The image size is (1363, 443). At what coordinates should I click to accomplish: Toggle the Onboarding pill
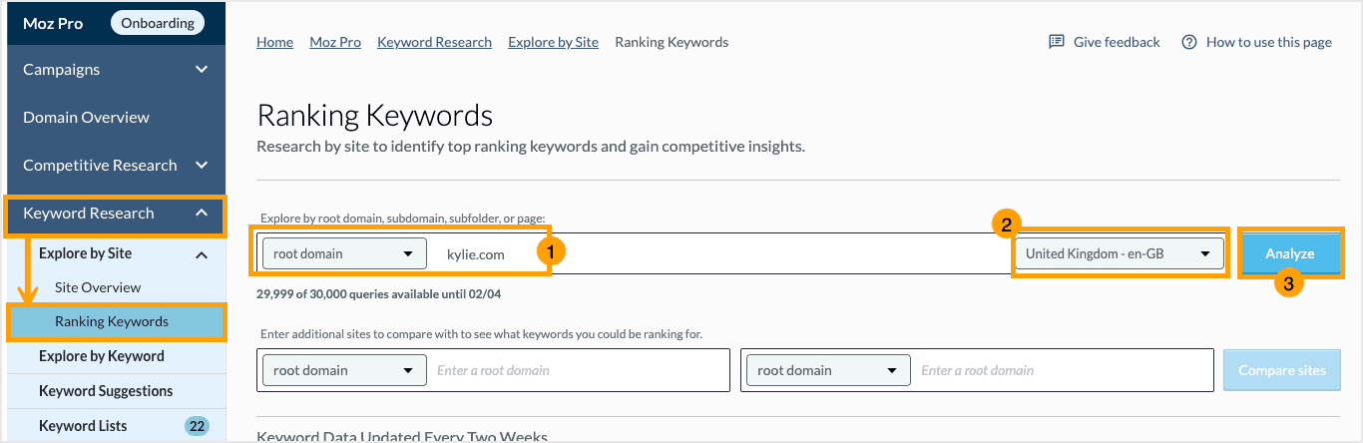(158, 23)
